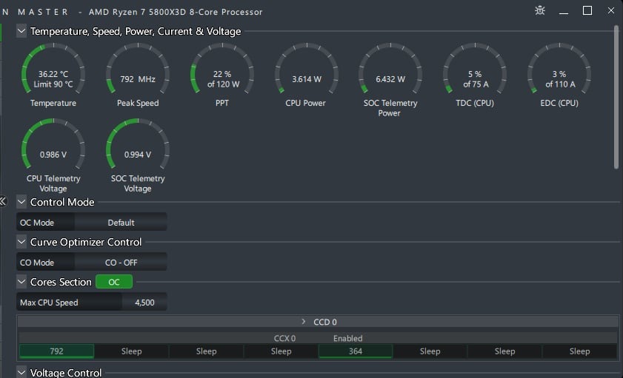
Task: Click the PPT gauge dial
Action: click(x=222, y=74)
